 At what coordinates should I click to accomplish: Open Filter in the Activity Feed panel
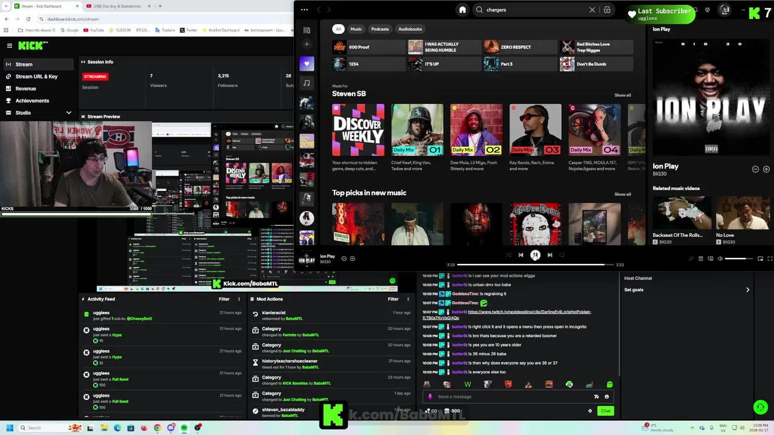(224, 299)
